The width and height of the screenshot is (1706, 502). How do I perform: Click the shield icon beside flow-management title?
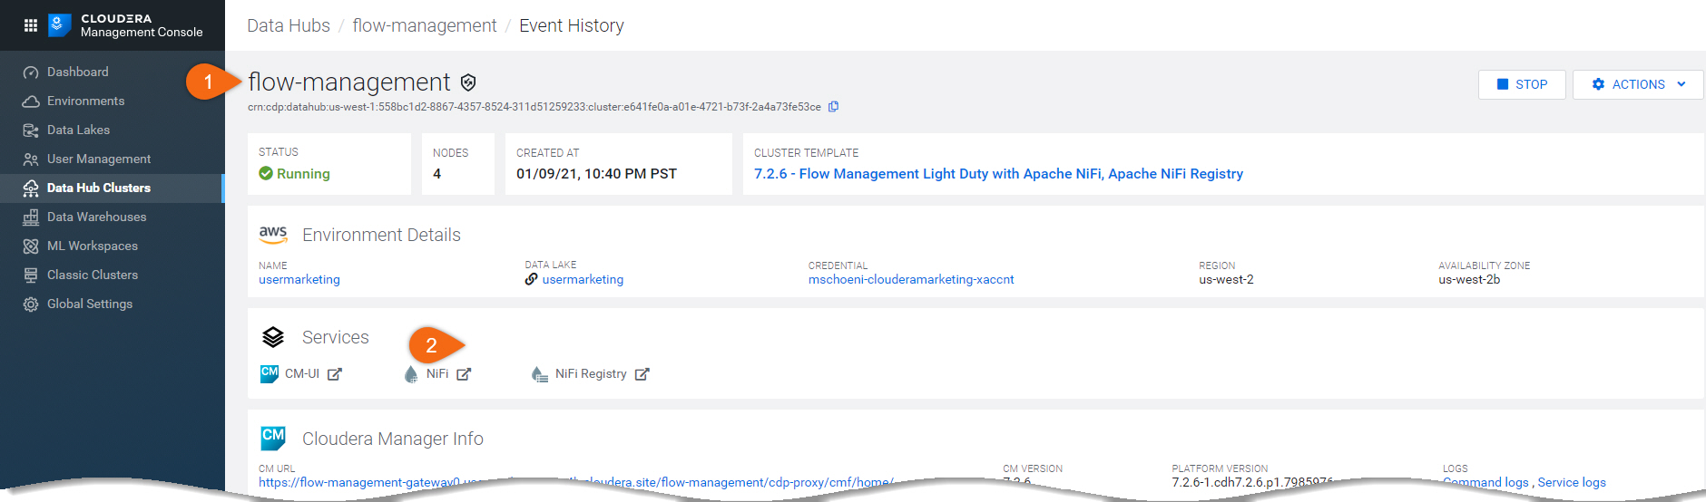(468, 82)
